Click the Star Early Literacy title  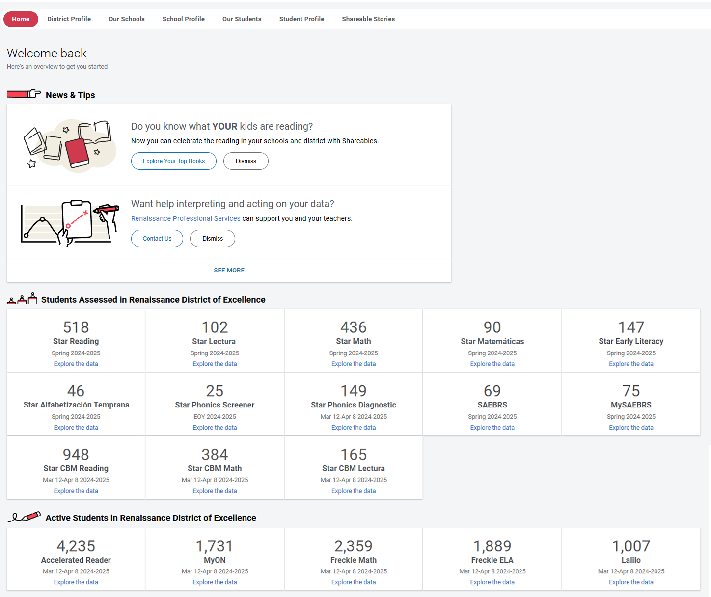[x=631, y=341]
